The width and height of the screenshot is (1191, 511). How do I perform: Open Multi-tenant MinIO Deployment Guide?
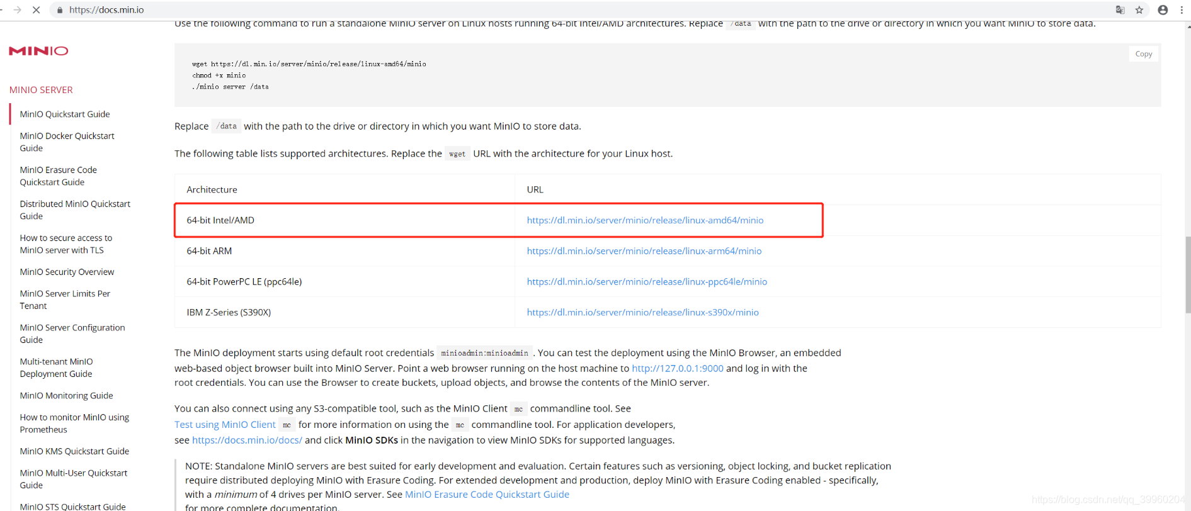click(56, 368)
